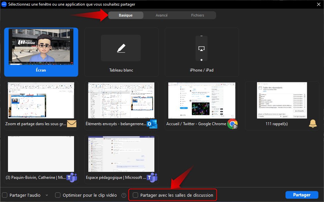
Task: Click the "Tableau blanc" label
Action: (x=121, y=70)
